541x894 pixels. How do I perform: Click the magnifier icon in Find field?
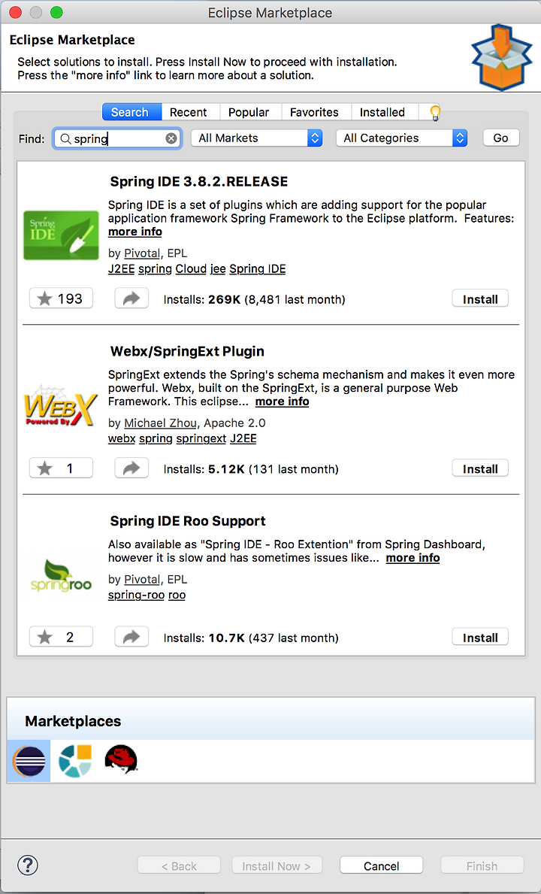pos(65,138)
